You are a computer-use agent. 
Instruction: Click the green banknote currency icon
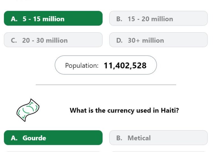[28, 110]
